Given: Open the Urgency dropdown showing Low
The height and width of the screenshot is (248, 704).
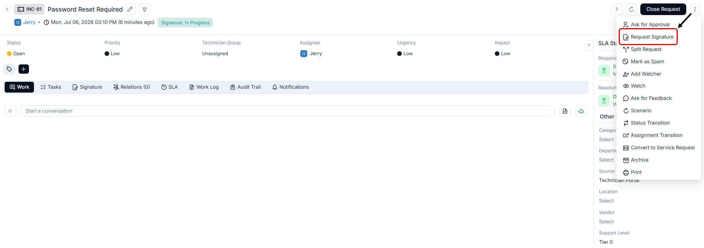Looking at the screenshot, I should point(405,54).
